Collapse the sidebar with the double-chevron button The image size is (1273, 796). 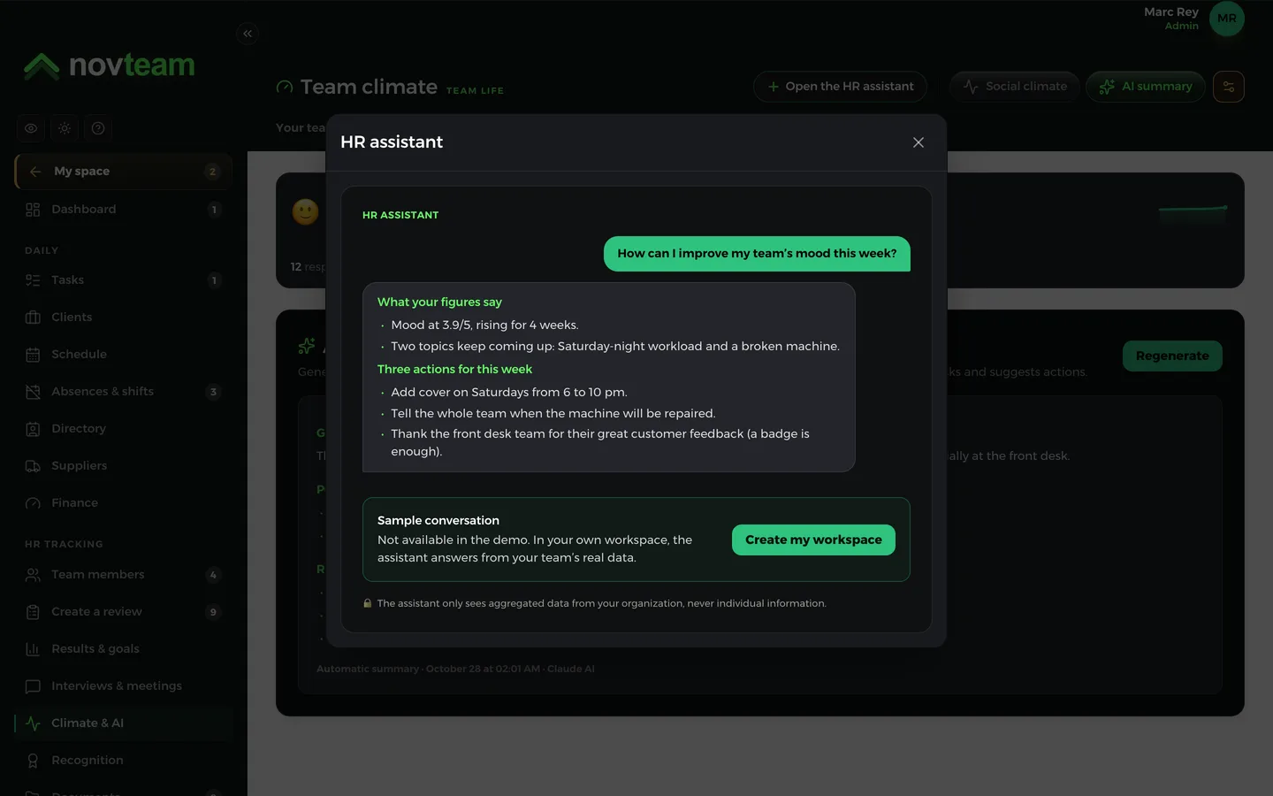[248, 34]
